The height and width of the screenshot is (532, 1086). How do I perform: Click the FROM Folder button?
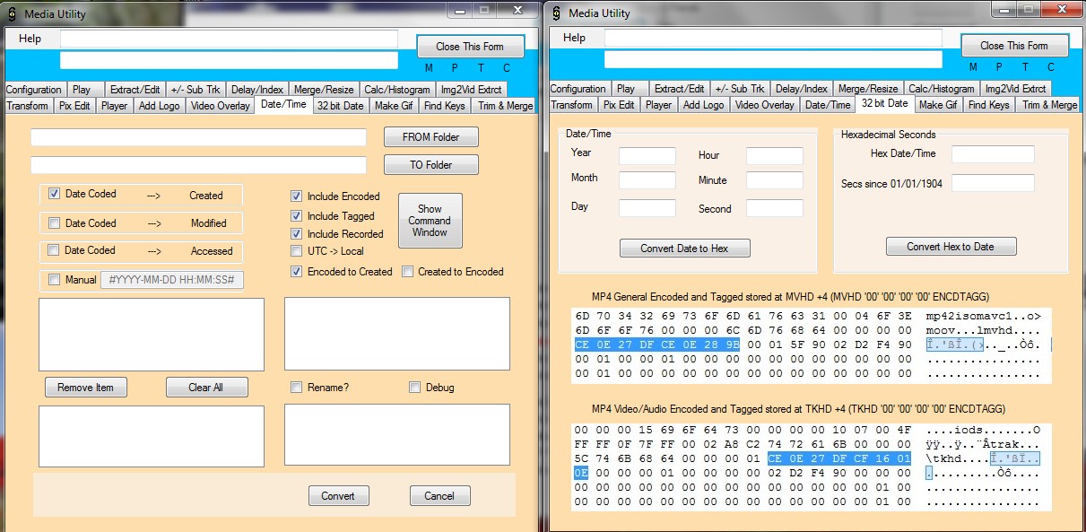coord(430,137)
